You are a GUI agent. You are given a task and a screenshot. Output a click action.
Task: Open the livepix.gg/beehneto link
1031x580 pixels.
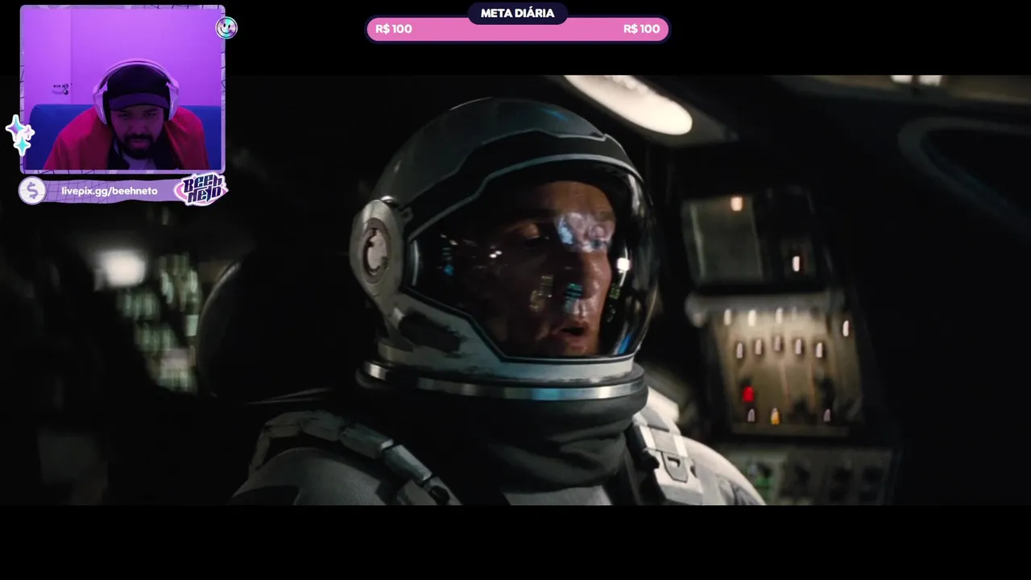110,191
